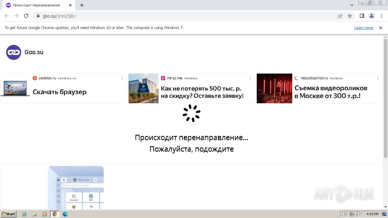Expand the tab search chevron
The height and width of the screenshot is (218, 388).
click(352, 5)
